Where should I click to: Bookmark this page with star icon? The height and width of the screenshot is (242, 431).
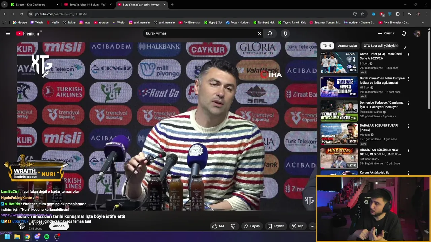point(362,14)
